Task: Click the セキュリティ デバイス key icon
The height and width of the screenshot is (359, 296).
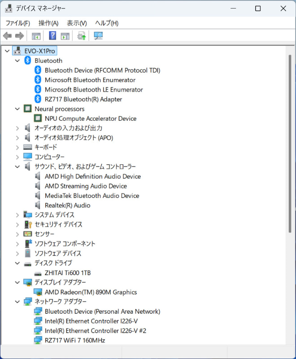Action: point(28,224)
